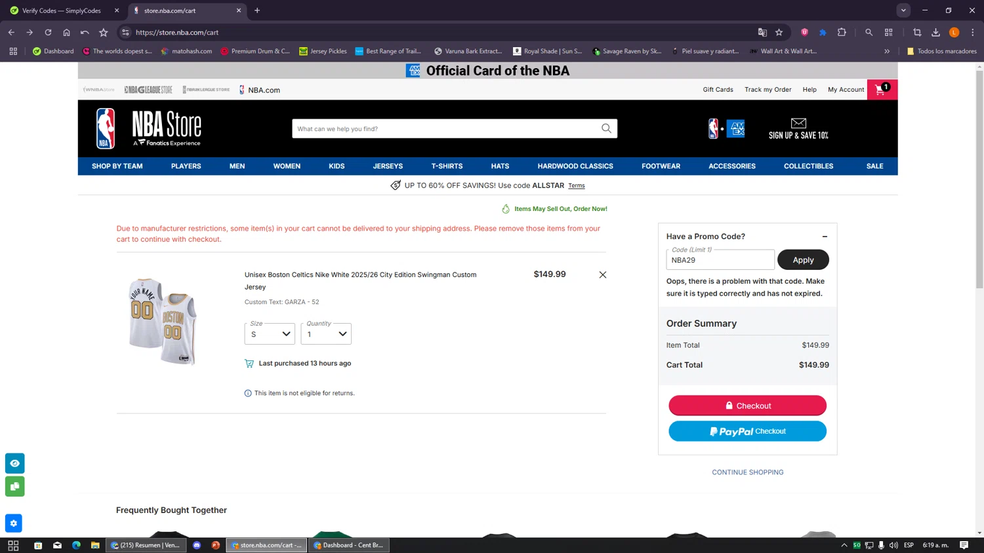Open the translate page icon in address bar
Screen dimensions: 984x553
pyautogui.click(x=762, y=32)
